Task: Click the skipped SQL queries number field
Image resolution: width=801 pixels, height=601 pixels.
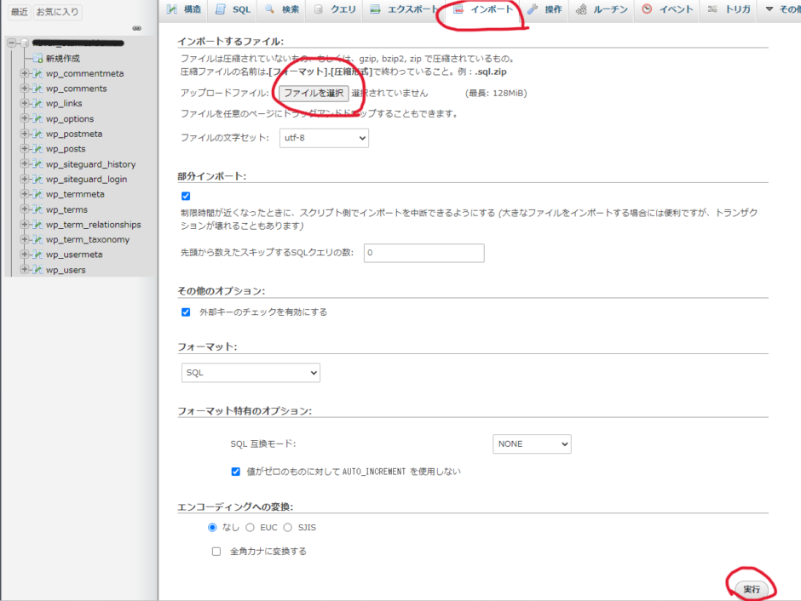Action: click(x=424, y=253)
